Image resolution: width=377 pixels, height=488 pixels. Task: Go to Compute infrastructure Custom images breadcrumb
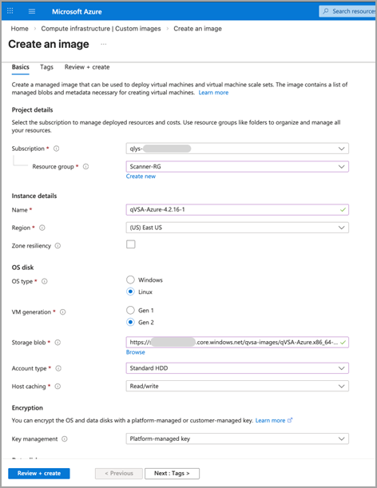coord(101,29)
